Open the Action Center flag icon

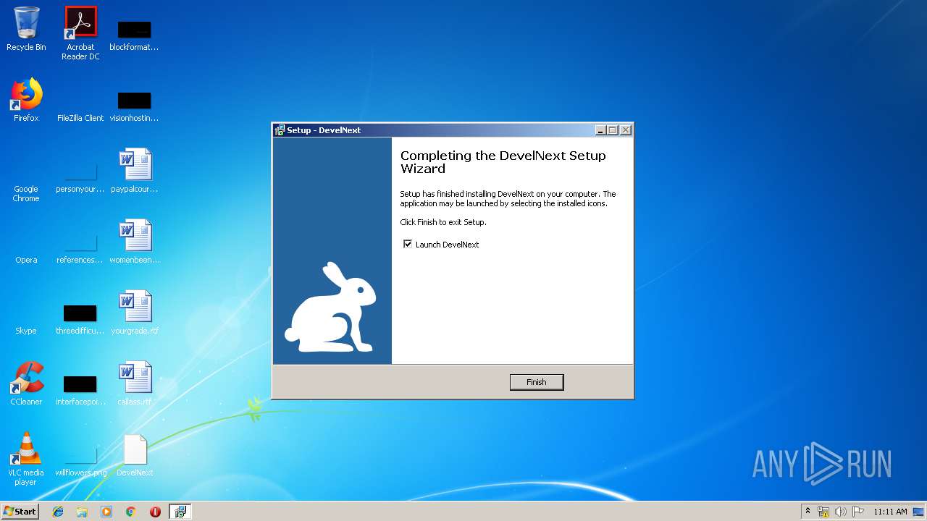click(x=858, y=512)
